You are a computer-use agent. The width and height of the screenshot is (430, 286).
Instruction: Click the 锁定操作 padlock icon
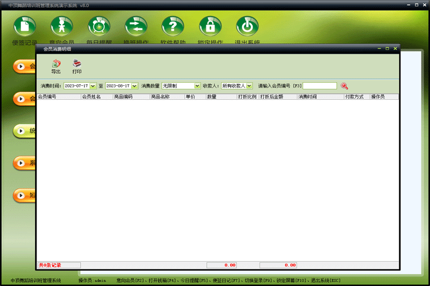point(210,26)
